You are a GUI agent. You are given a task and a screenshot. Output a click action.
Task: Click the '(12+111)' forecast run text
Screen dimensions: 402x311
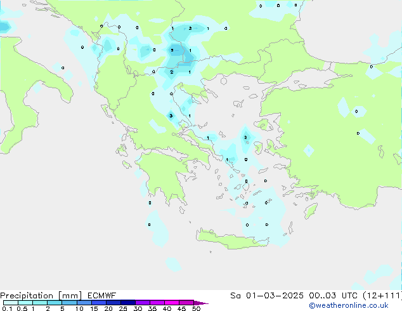pyautogui.click(x=382, y=296)
